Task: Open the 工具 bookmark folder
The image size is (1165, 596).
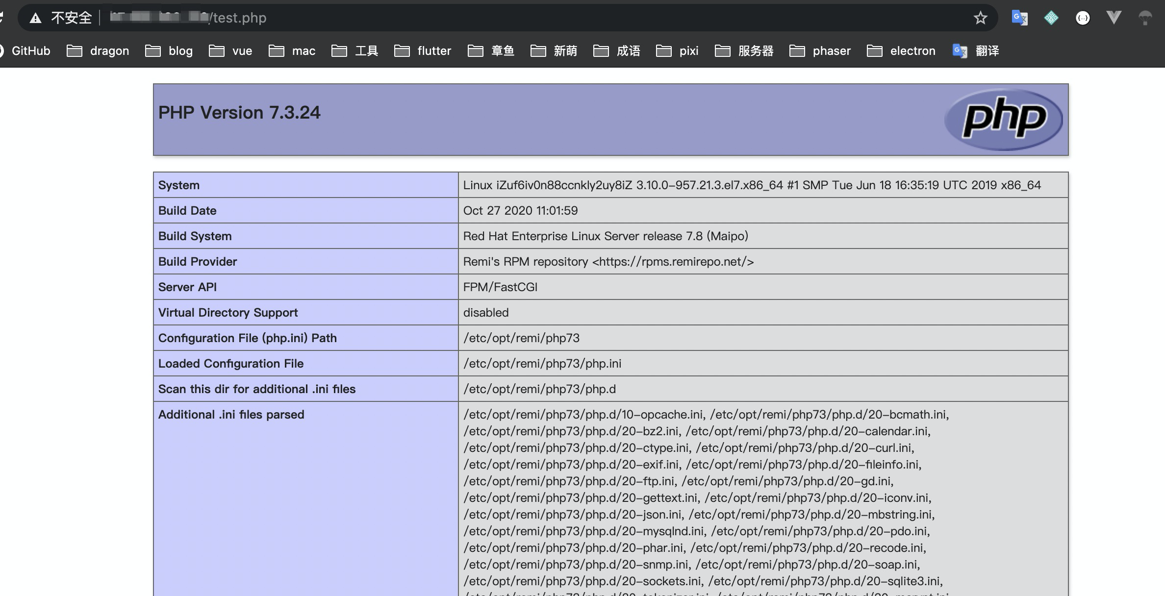Action: click(x=355, y=51)
